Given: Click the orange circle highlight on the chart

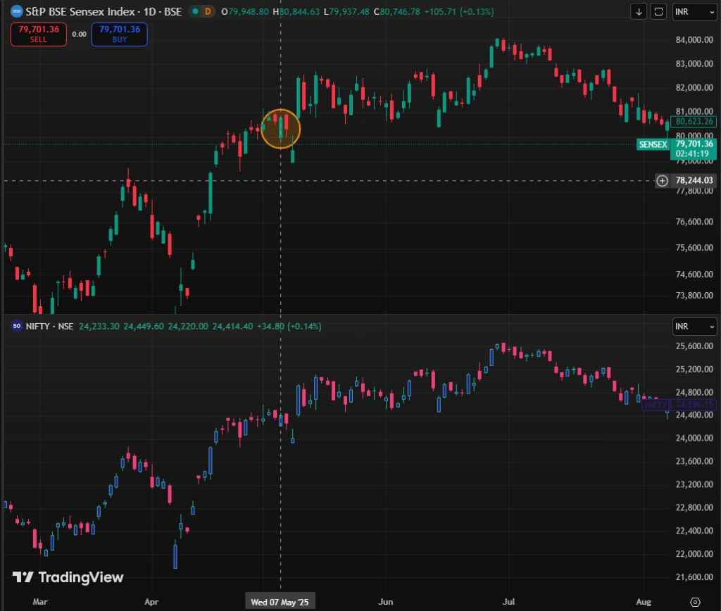Looking at the screenshot, I should [281, 128].
